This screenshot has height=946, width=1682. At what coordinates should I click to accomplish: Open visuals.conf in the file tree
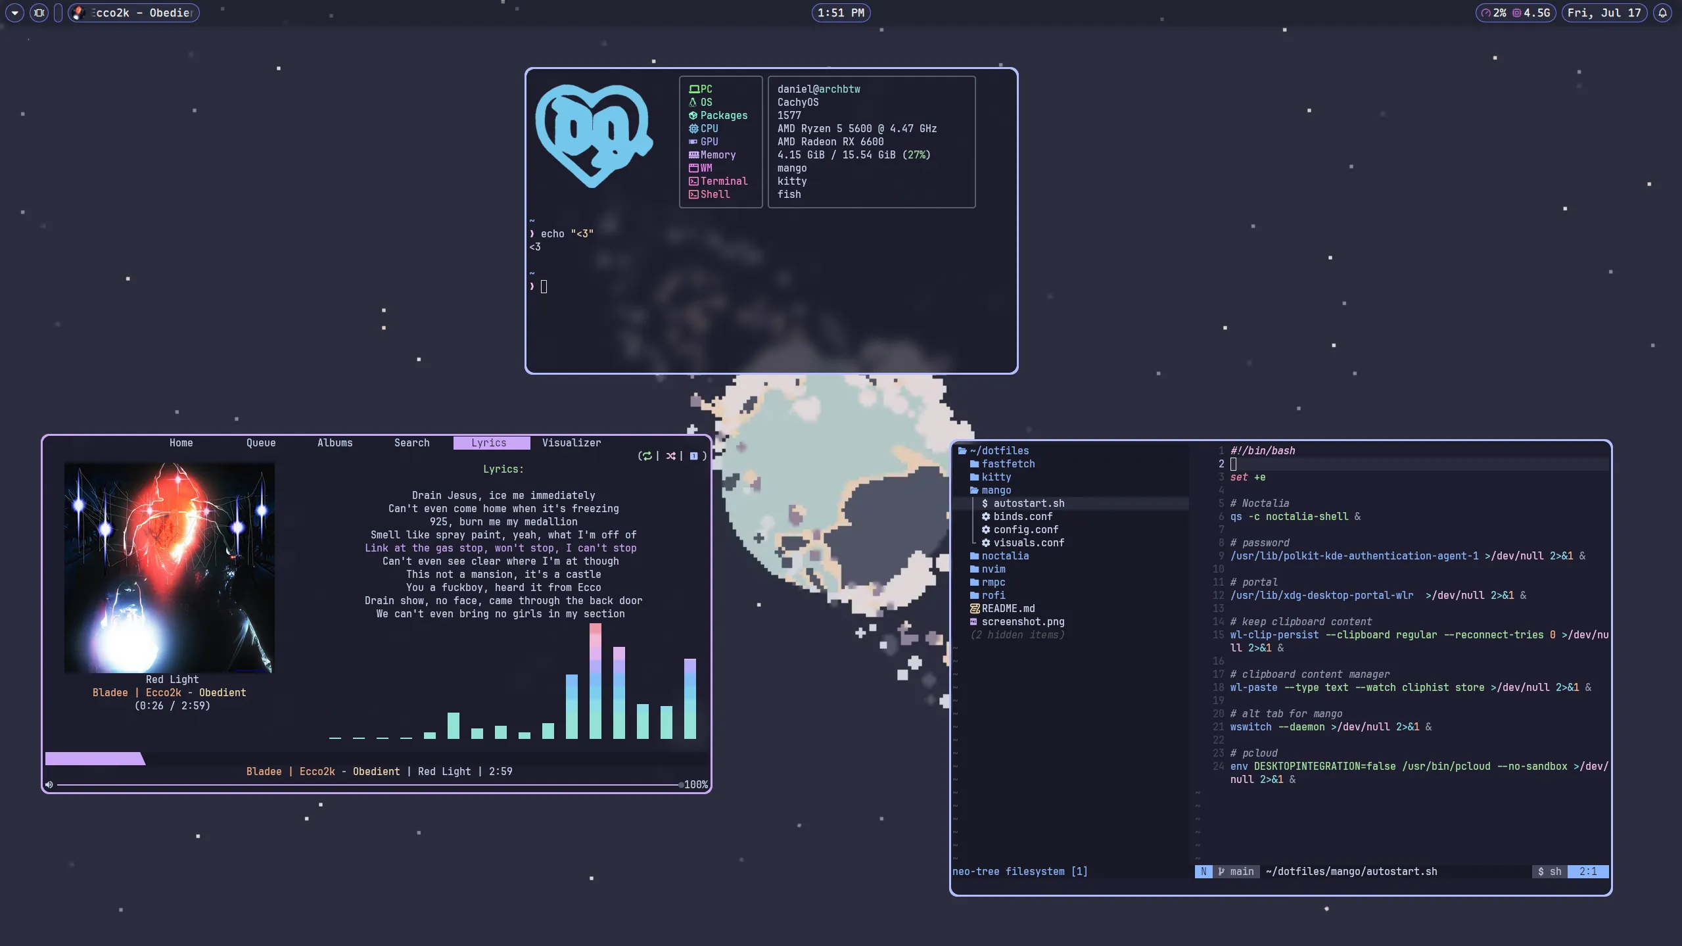coord(1023,543)
